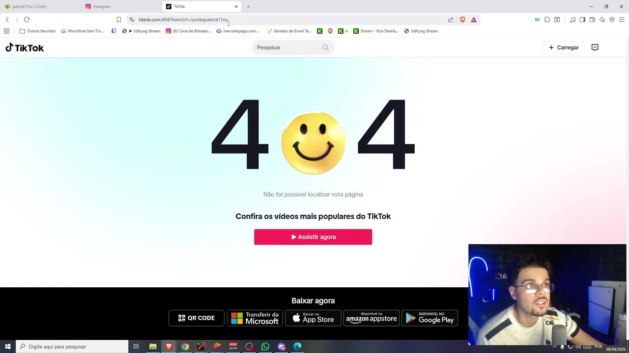Open the Stream - Kick Dashb... bookmark
The image size is (629, 353).
coord(376,31)
